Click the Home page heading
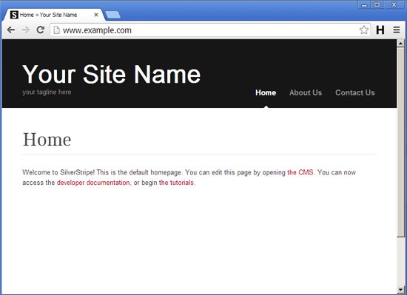Viewport: 407px width, 295px height. coord(47,140)
